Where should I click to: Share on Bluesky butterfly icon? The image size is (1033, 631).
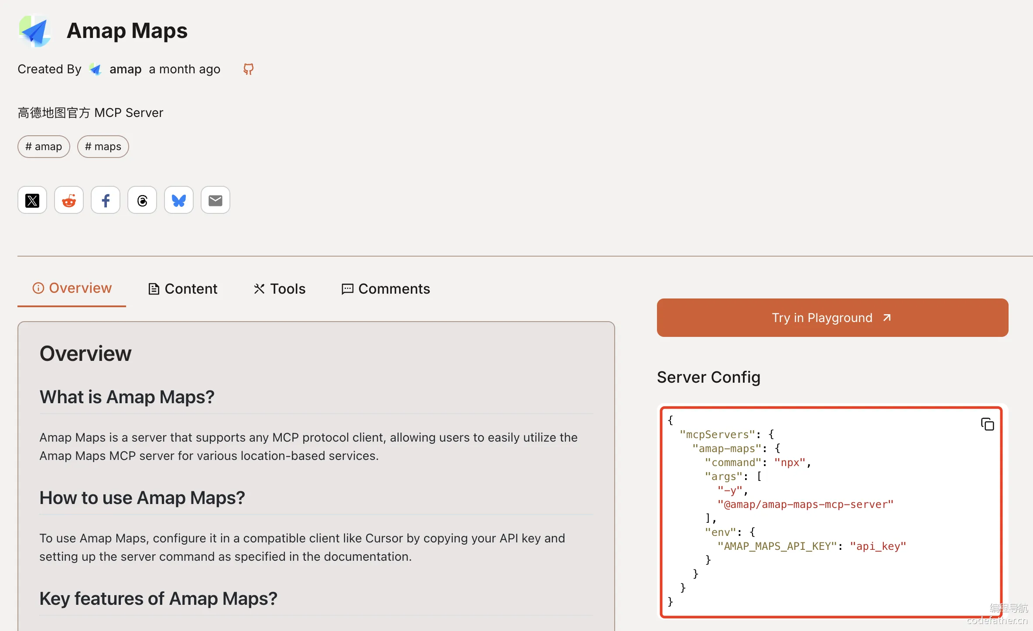pyautogui.click(x=179, y=200)
